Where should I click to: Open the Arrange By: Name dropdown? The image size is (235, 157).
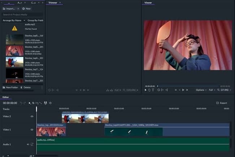pyautogui.click(x=14, y=20)
